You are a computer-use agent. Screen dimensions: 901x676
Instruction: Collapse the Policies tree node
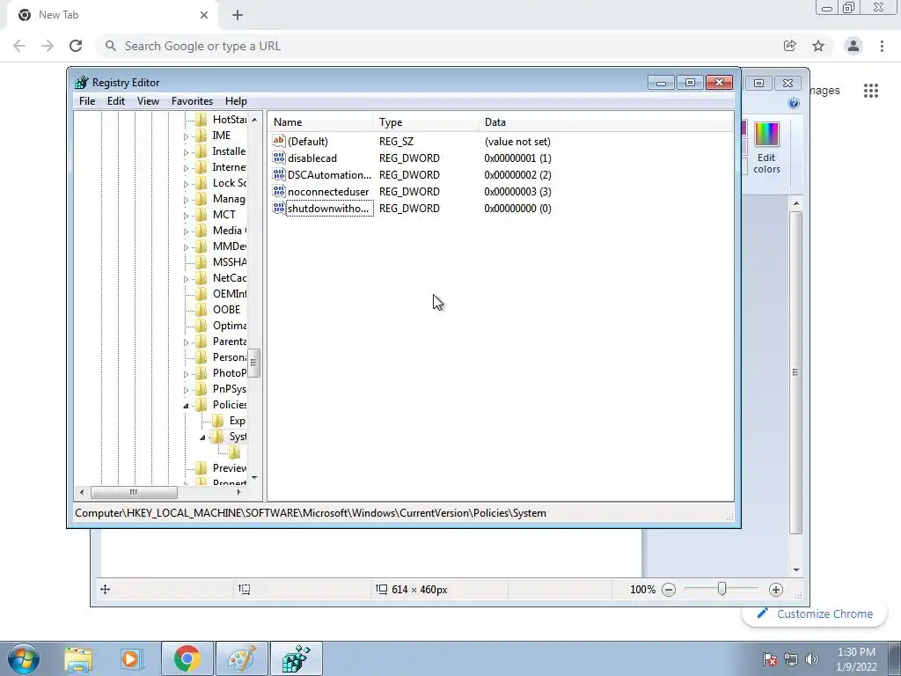pyautogui.click(x=186, y=406)
